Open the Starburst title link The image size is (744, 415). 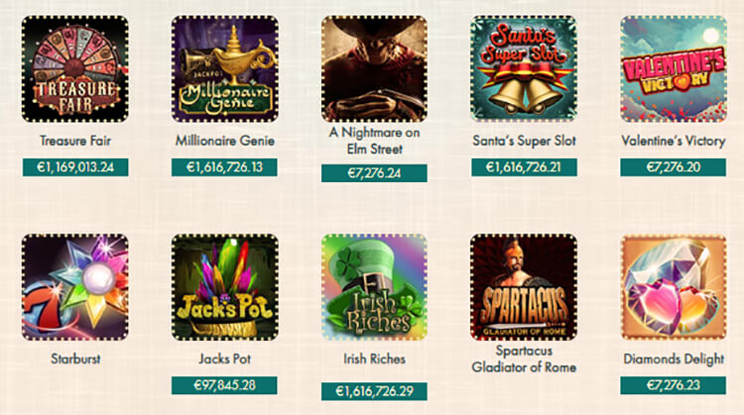click(75, 359)
